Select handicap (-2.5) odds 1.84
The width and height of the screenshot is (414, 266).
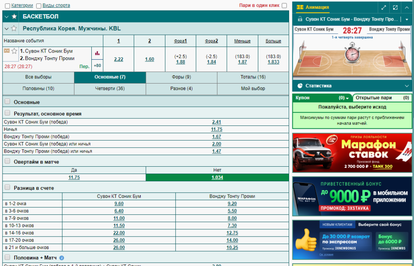[x=211, y=62]
